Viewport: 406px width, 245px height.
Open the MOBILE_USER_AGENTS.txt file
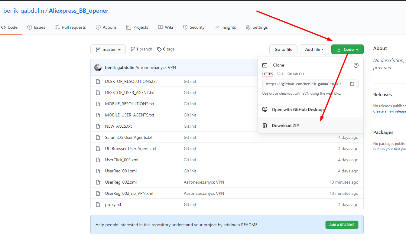(130, 115)
